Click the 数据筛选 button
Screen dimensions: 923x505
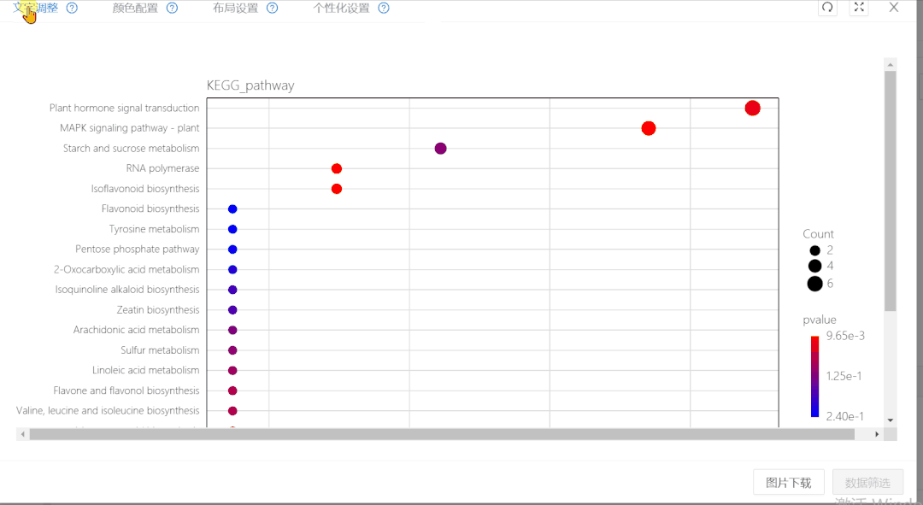point(867,482)
